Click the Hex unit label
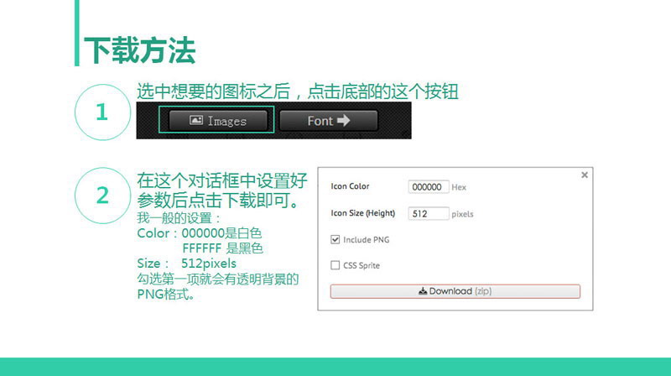The height and width of the screenshot is (376, 671). coord(459,187)
